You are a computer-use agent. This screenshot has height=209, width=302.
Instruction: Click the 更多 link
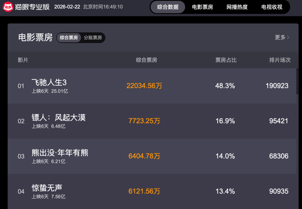pos(280,38)
